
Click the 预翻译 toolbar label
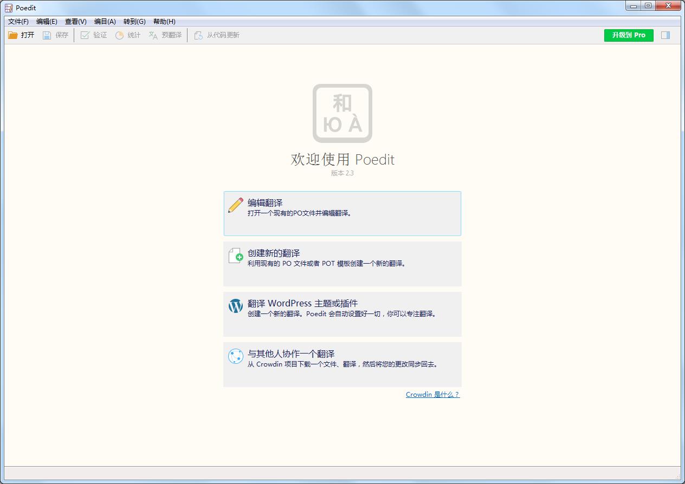(172, 35)
